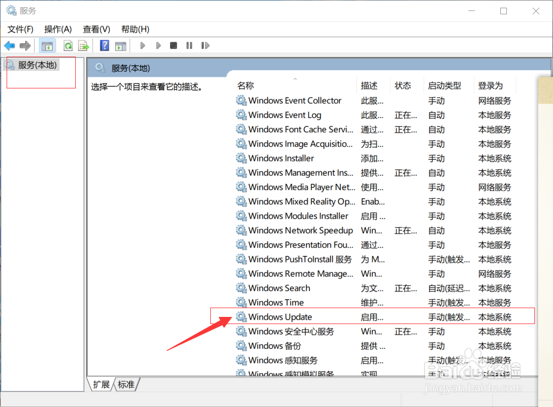Click the export list icon
This screenshot has height=407, width=553.
pyautogui.click(x=83, y=45)
